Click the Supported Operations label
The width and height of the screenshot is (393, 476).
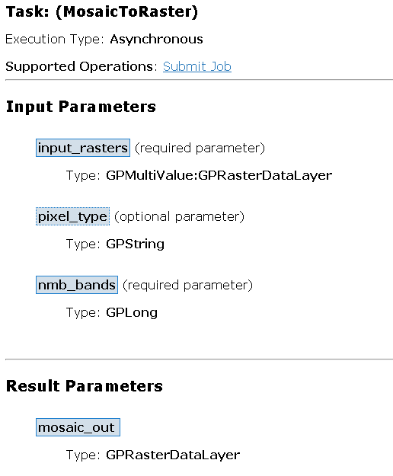(81, 66)
